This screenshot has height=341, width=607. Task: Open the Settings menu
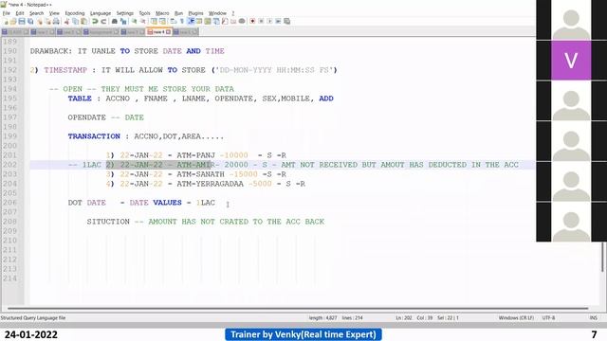pyautogui.click(x=125, y=13)
